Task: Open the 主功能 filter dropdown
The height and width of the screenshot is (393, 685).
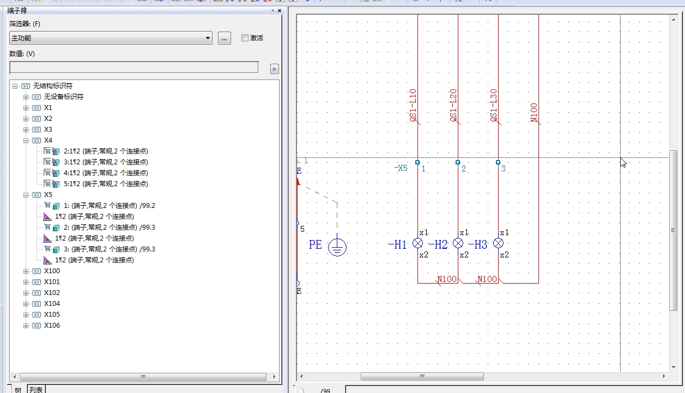Action: pos(208,38)
